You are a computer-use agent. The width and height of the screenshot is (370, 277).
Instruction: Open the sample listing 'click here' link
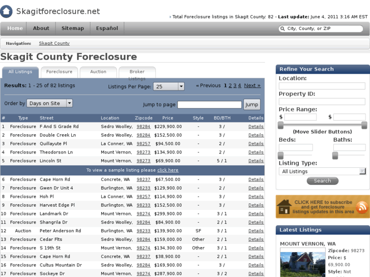(168, 170)
